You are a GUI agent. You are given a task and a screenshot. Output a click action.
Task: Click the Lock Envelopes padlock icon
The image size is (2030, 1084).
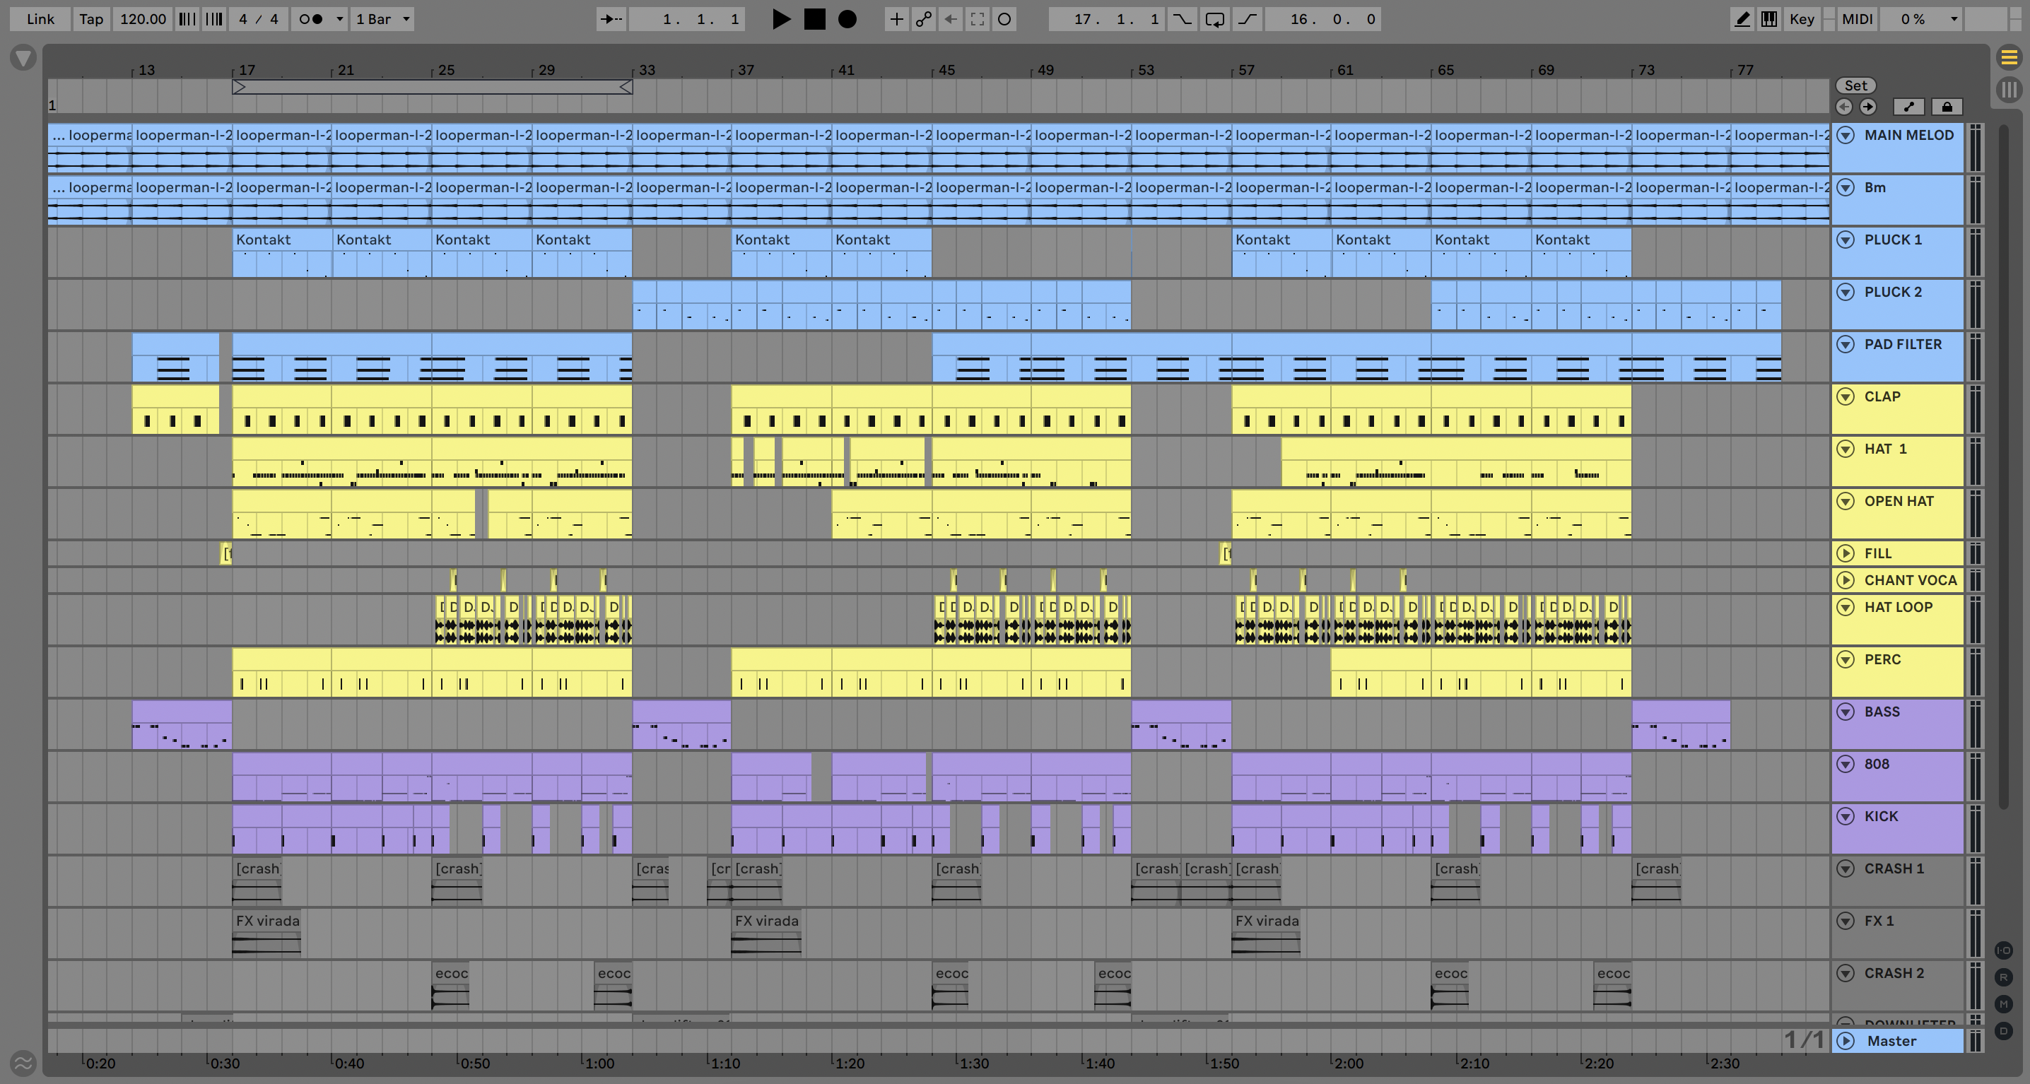point(1947,107)
